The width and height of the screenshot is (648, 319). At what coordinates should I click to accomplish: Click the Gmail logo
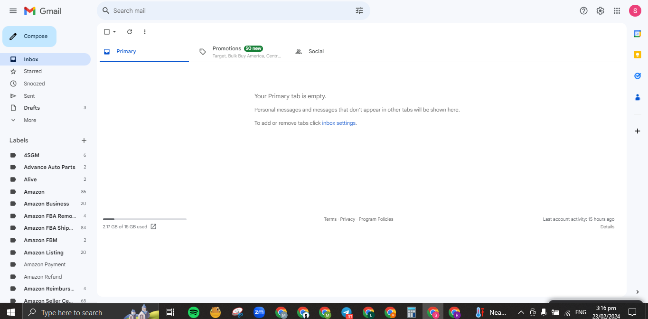click(x=42, y=10)
